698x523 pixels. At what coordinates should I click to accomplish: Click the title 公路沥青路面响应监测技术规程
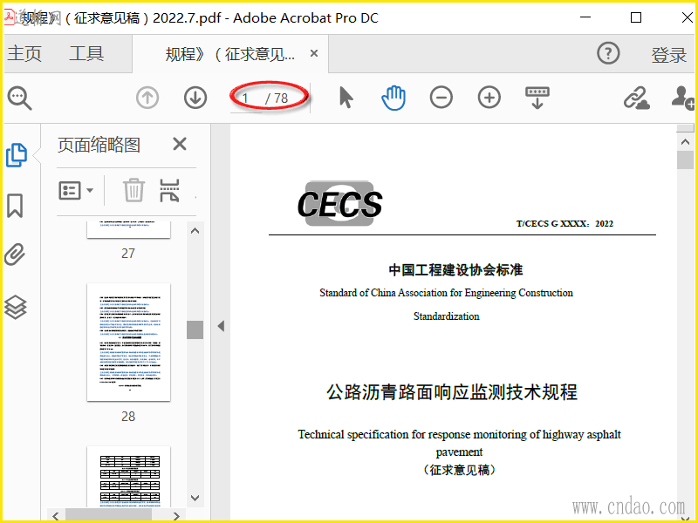point(452,391)
